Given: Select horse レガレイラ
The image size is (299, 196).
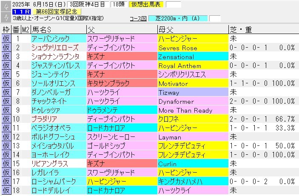Looking at the screenshot, I should 59,172.
